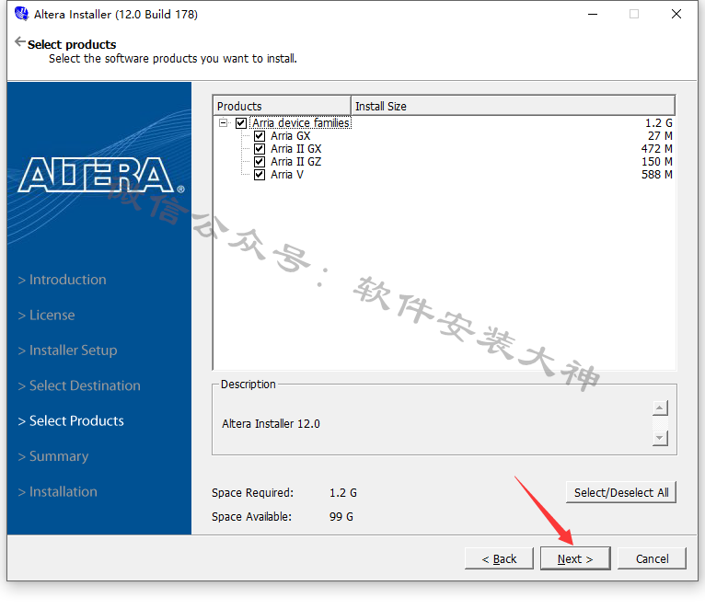The height and width of the screenshot is (609, 705).
Task: Click the Description scroll down arrow
Action: pos(660,438)
